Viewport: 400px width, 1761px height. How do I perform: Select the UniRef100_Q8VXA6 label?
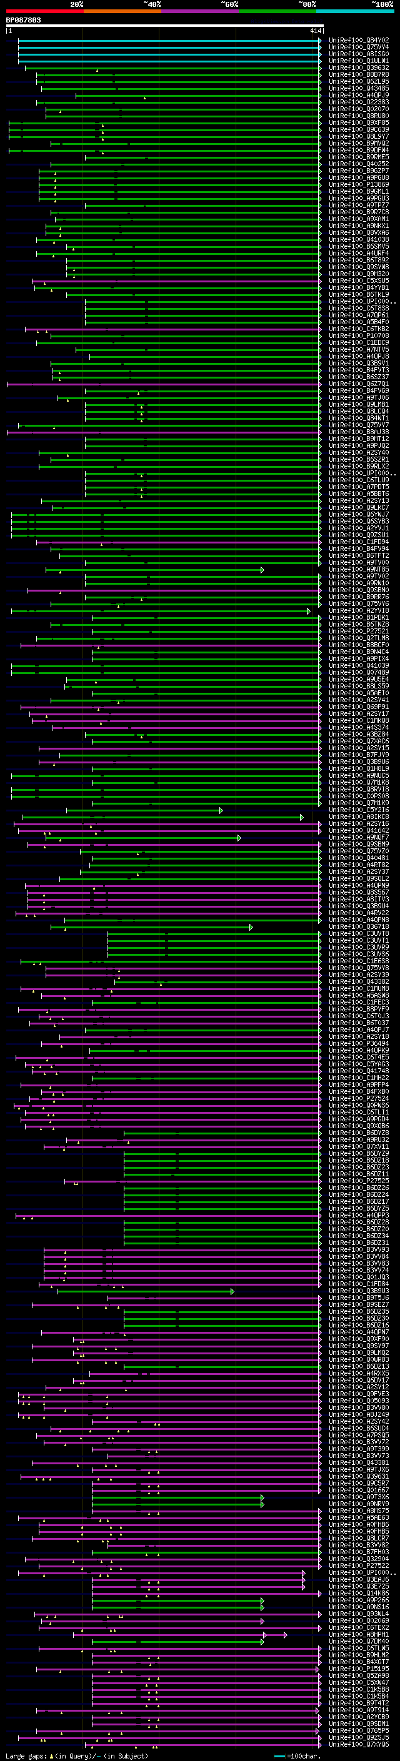(x=358, y=232)
